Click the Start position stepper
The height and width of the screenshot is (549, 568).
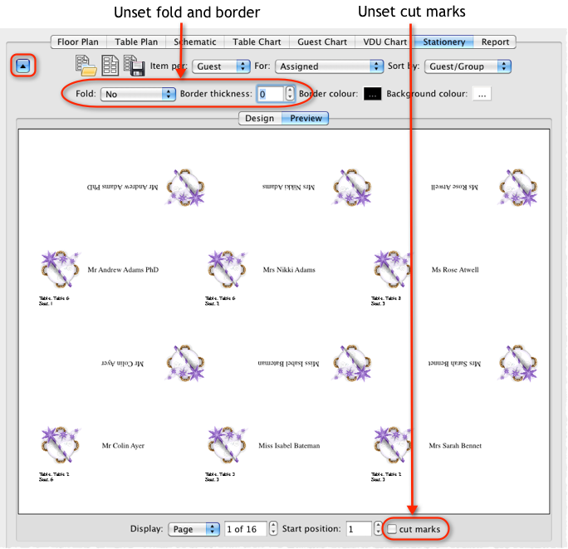pyautogui.click(x=378, y=529)
